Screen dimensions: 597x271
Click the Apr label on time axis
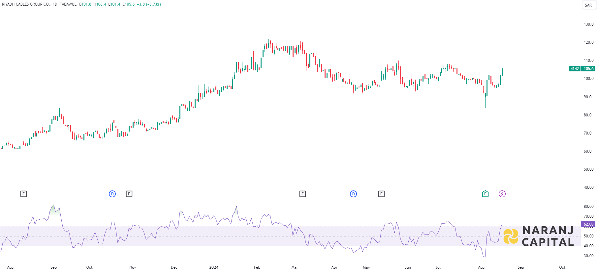tap(334, 267)
